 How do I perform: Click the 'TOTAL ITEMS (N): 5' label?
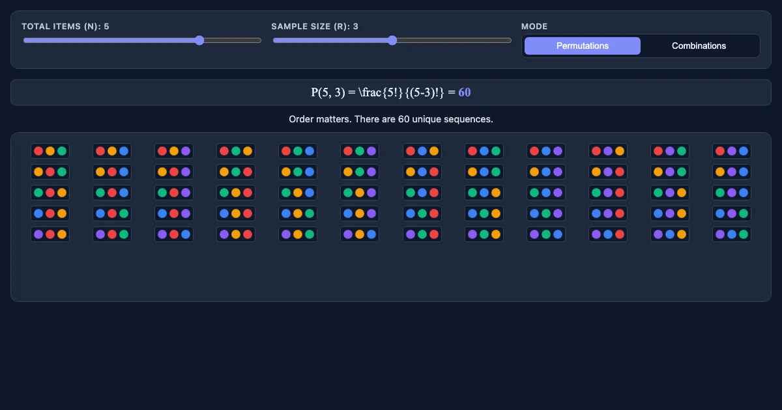(x=65, y=27)
